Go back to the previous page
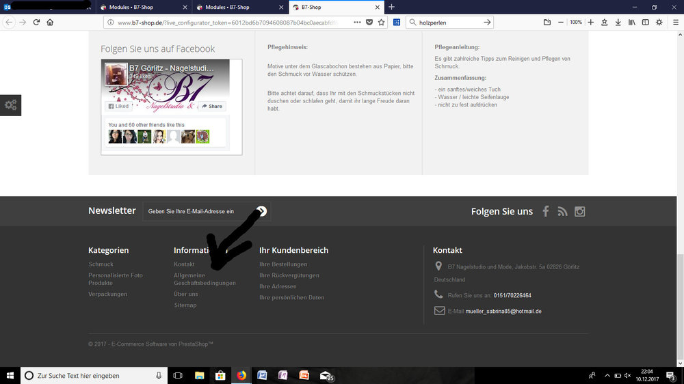The image size is (684, 384). 9,23
